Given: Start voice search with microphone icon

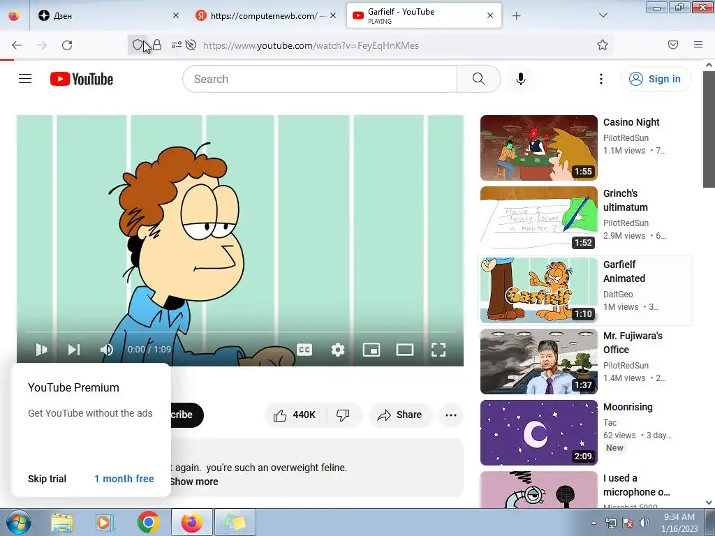Looking at the screenshot, I should click(x=520, y=79).
